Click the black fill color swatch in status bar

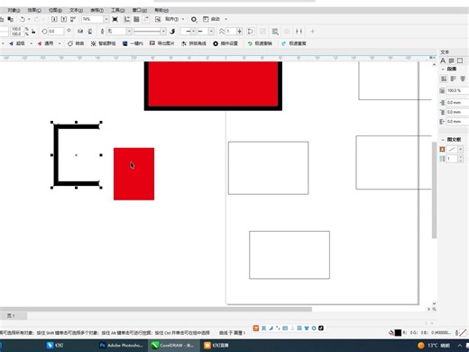[x=398, y=332]
